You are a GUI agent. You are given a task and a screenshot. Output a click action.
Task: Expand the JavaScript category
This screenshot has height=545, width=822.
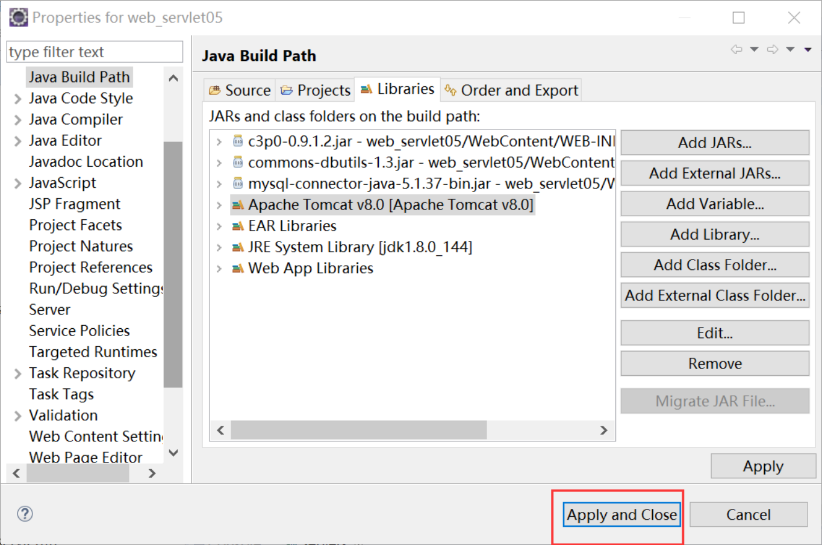pos(17,183)
